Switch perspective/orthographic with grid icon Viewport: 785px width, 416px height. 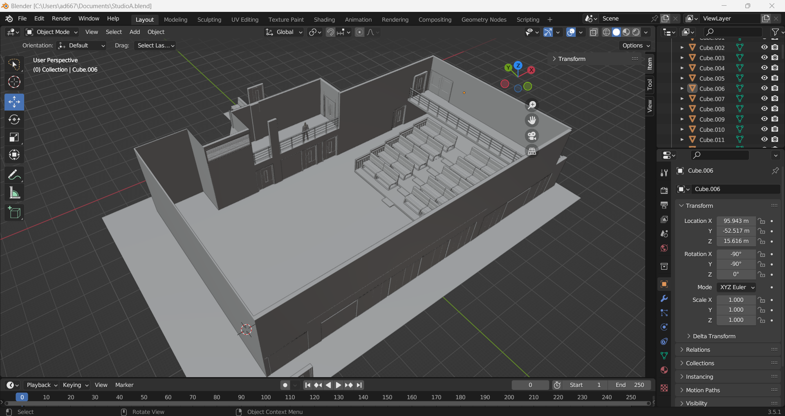532,151
